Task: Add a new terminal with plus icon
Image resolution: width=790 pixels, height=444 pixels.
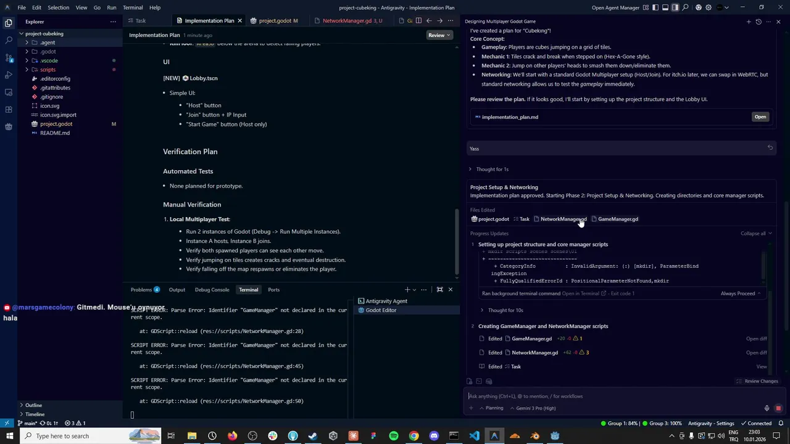Action: pyautogui.click(x=407, y=290)
